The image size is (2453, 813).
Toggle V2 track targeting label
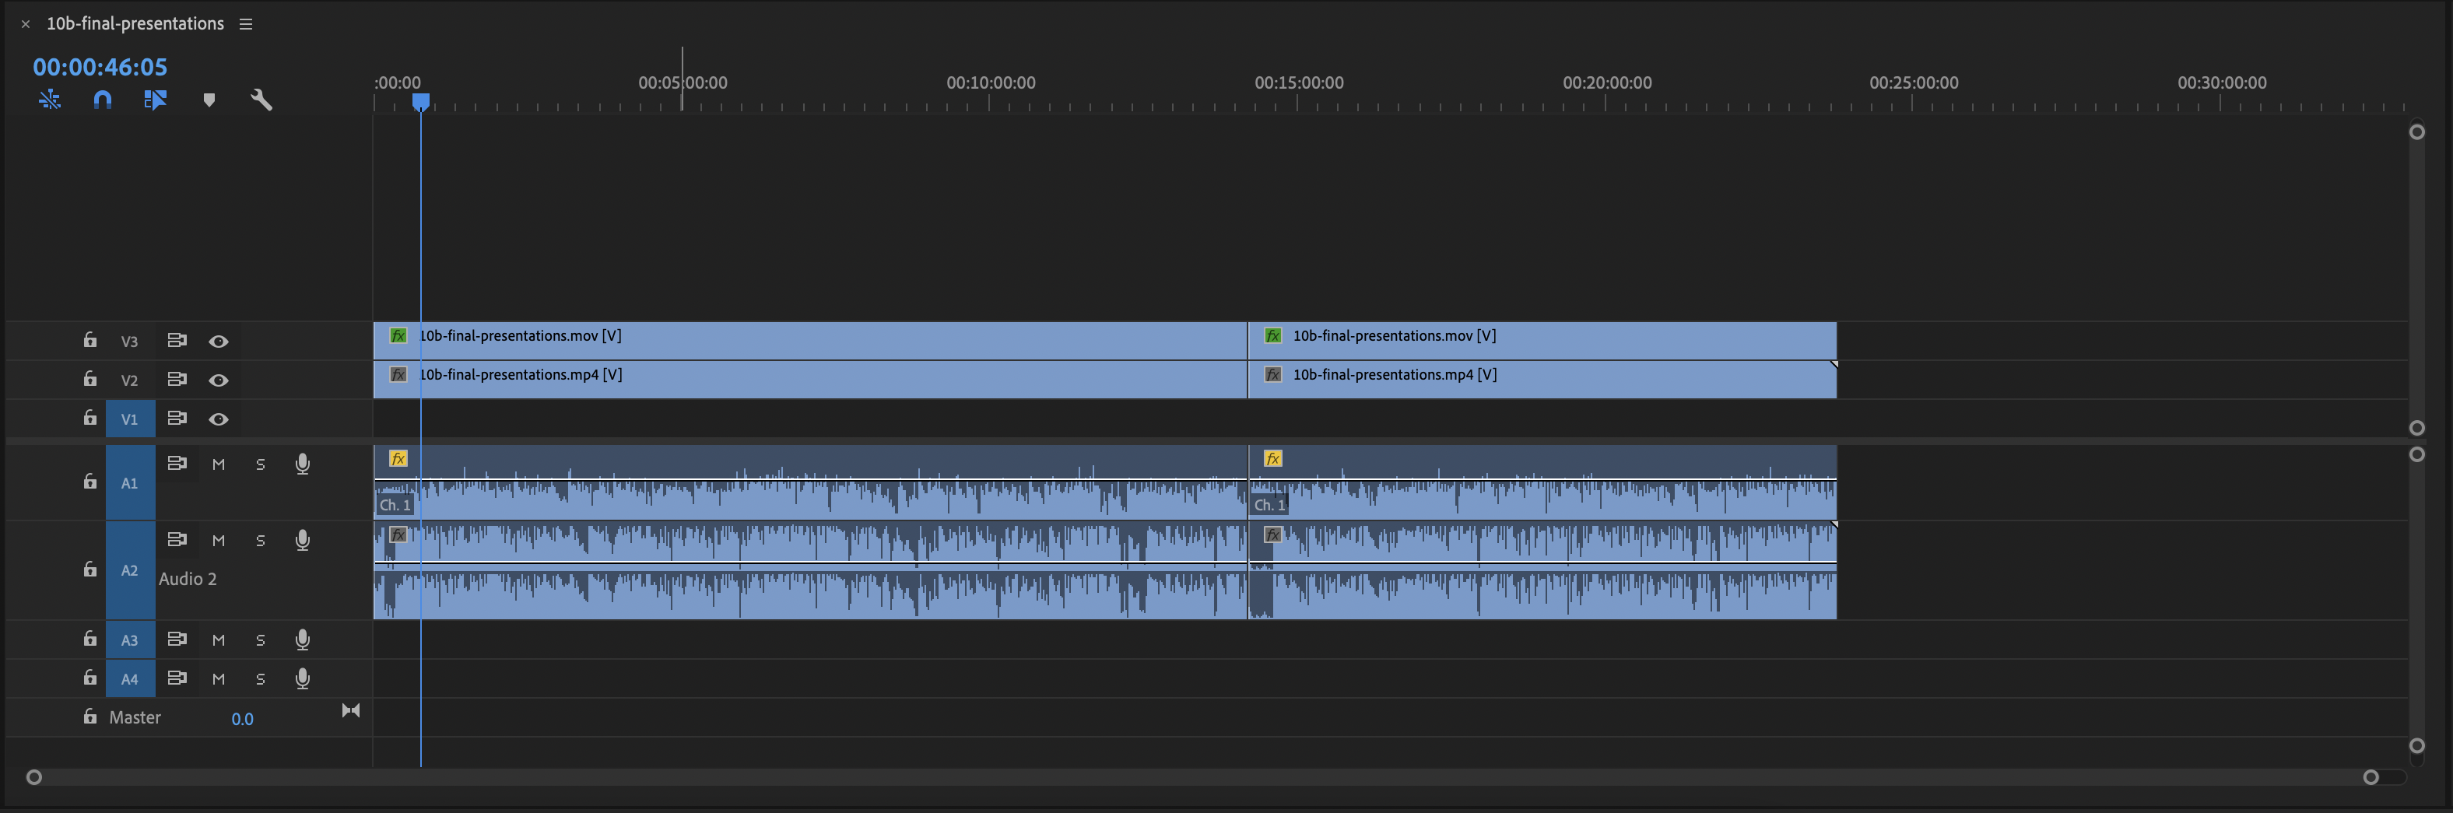[129, 380]
